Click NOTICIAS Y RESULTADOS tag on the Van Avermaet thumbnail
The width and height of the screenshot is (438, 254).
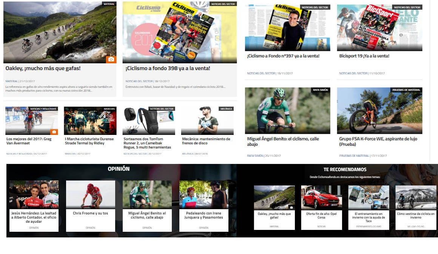pyautogui.click(x=43, y=109)
